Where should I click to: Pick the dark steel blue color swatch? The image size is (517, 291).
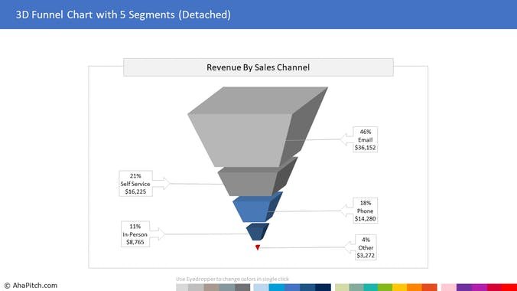click(x=307, y=287)
